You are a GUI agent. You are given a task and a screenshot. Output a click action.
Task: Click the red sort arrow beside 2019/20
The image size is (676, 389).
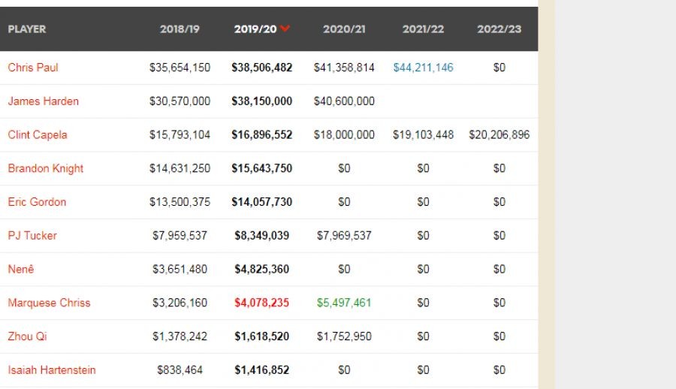[285, 29]
